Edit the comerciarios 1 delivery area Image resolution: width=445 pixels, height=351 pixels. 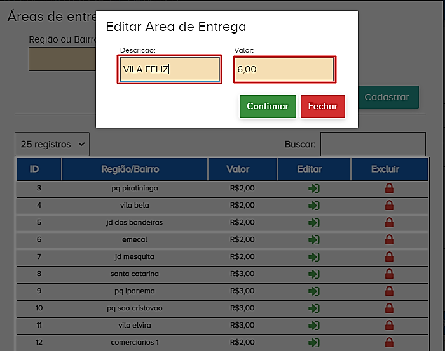[313, 343]
